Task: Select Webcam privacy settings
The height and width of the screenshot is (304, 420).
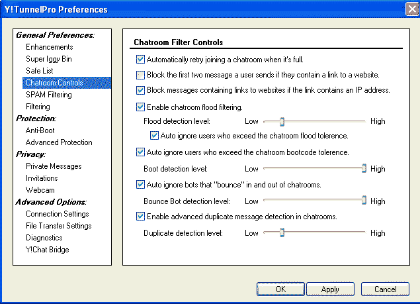Action: pos(40,190)
